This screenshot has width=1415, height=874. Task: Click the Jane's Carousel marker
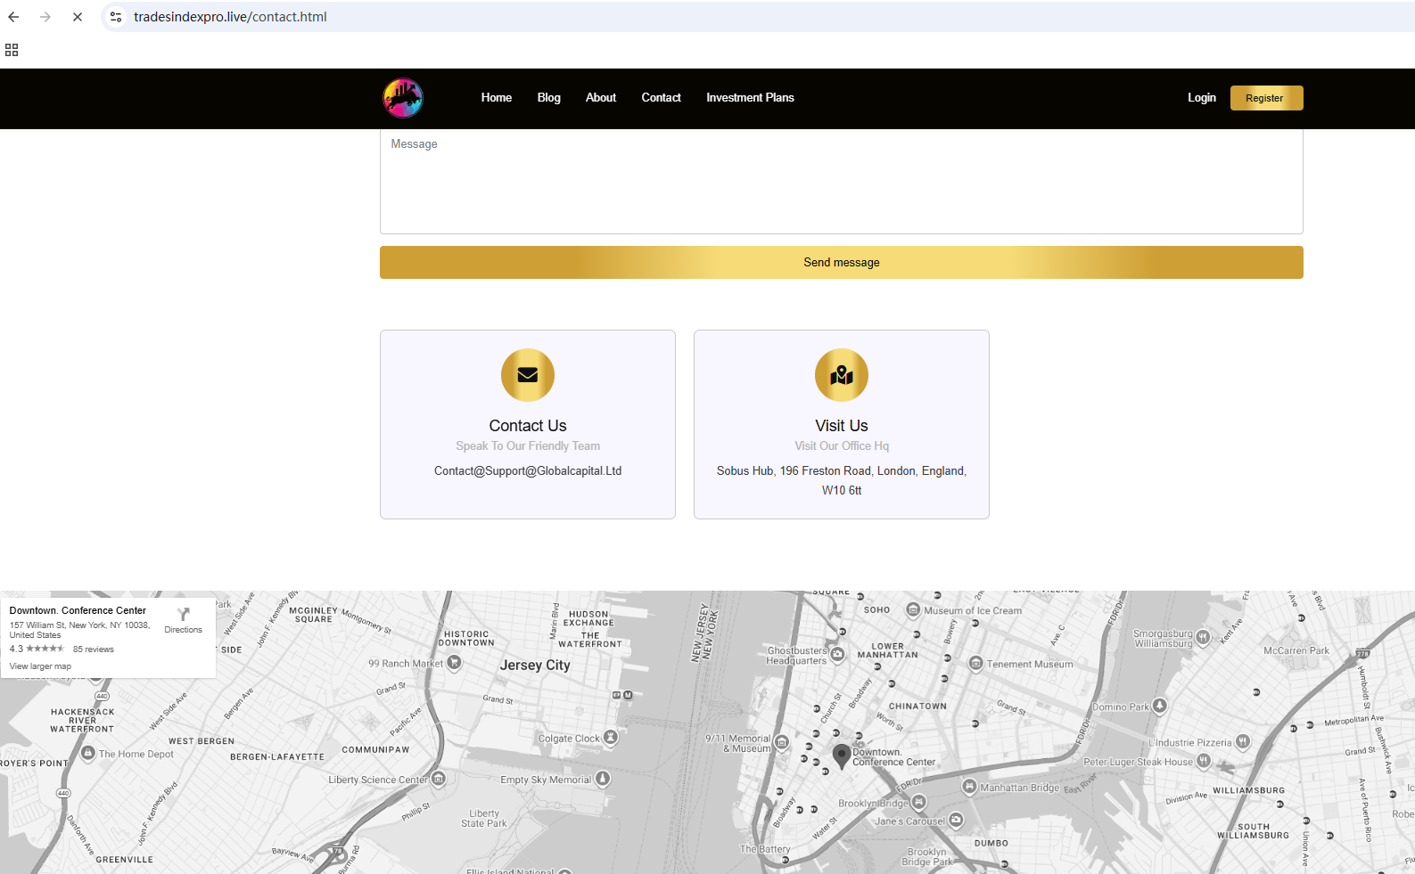click(x=956, y=820)
